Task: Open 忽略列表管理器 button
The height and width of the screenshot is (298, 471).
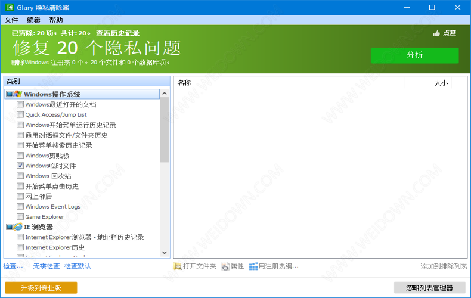Action: click(x=429, y=287)
